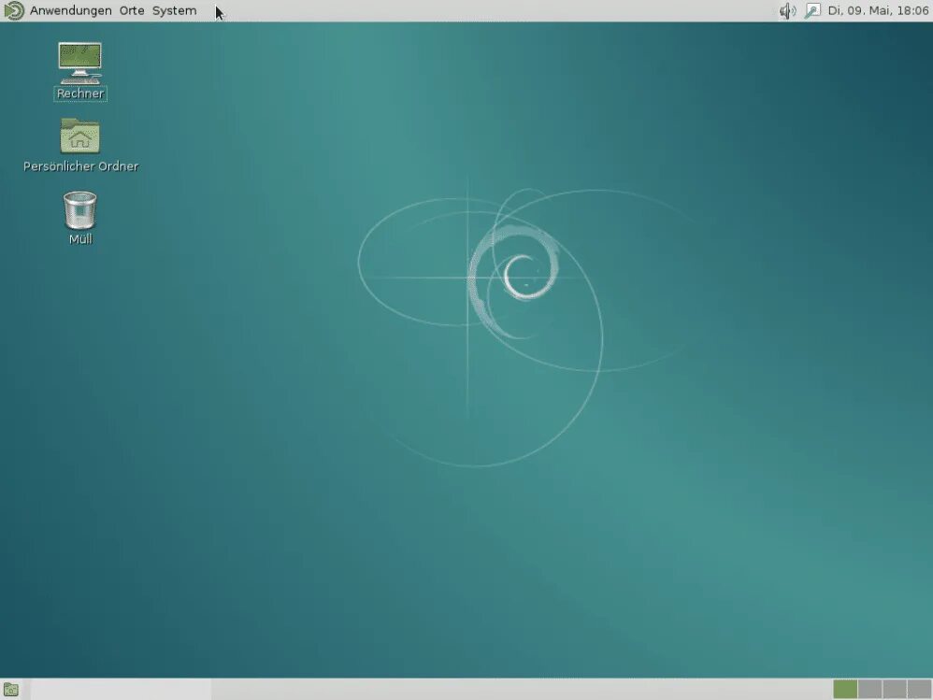Click the green active workspace thumbnail

(x=845, y=689)
